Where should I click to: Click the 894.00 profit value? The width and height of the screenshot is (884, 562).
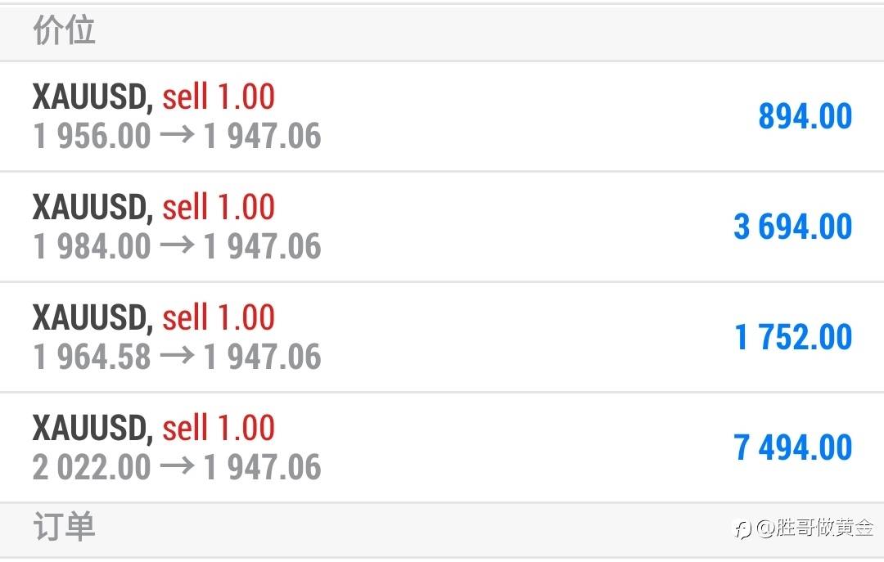(x=805, y=117)
